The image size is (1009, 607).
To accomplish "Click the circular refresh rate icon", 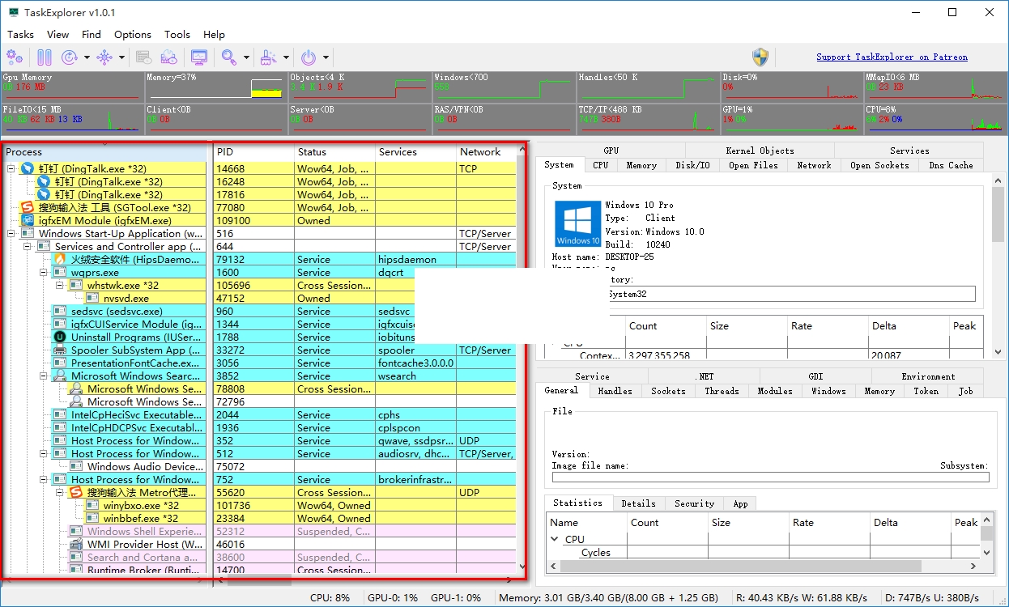I will (70, 57).
